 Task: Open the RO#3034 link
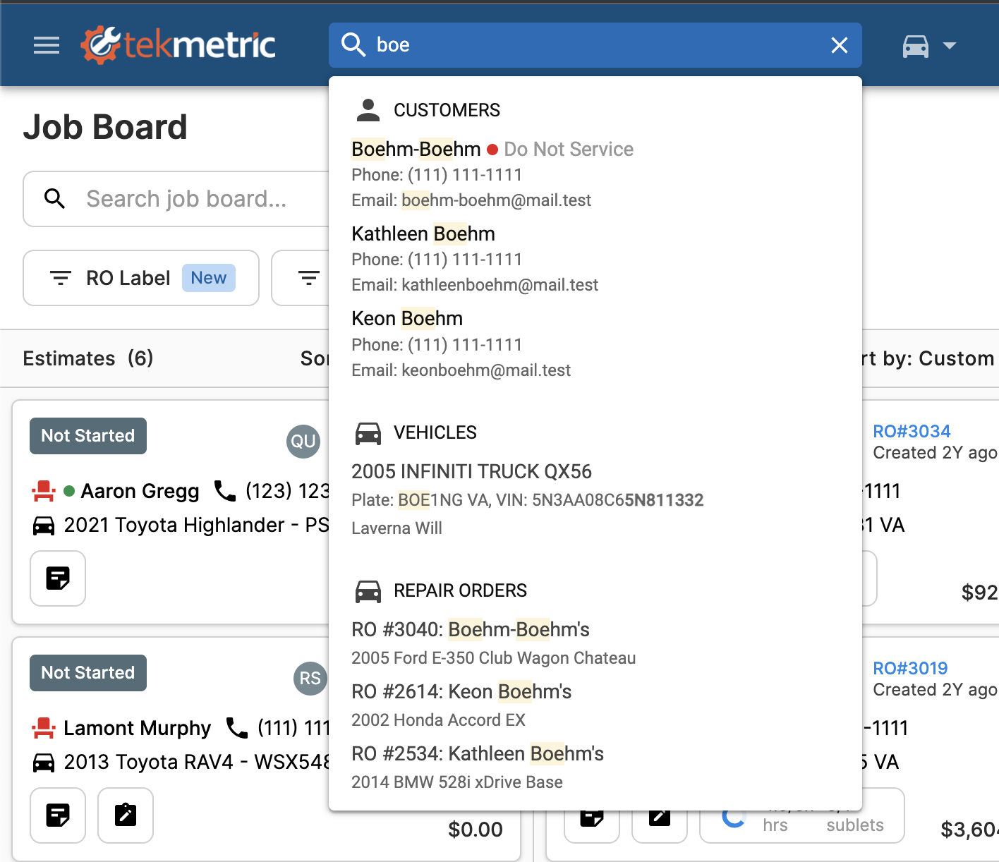coord(912,431)
